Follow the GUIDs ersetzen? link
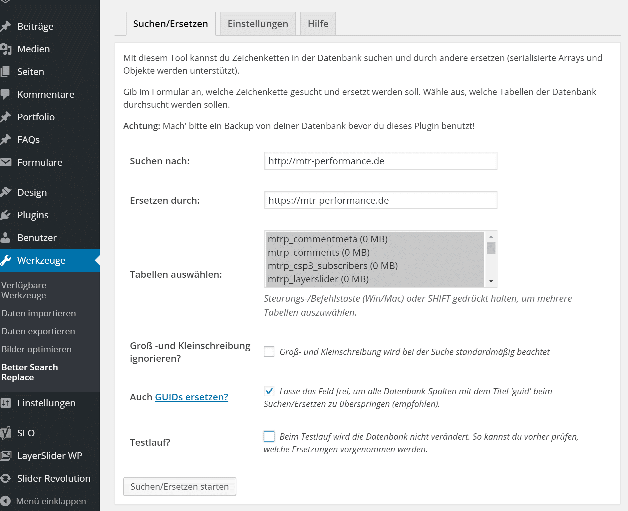 [191, 397]
